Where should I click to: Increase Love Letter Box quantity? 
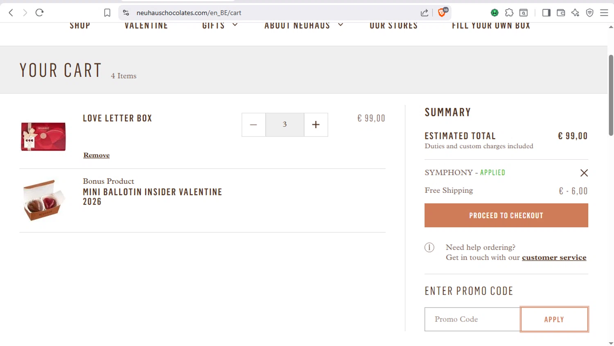[x=316, y=125]
